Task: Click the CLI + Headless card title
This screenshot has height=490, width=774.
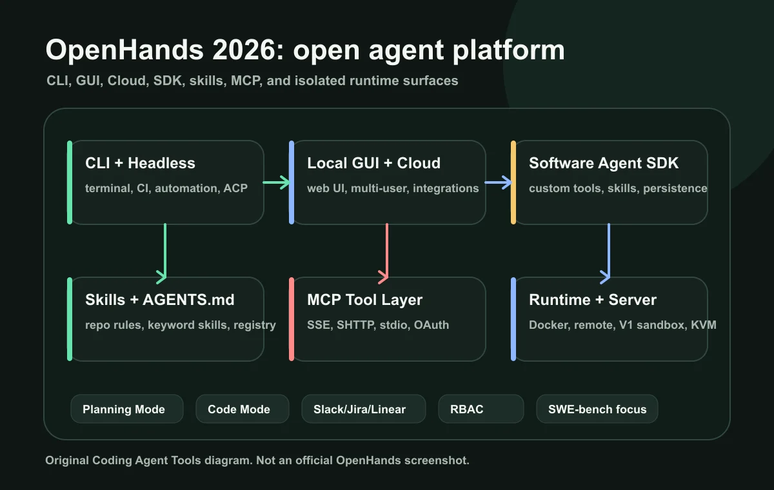Action: 140,163
